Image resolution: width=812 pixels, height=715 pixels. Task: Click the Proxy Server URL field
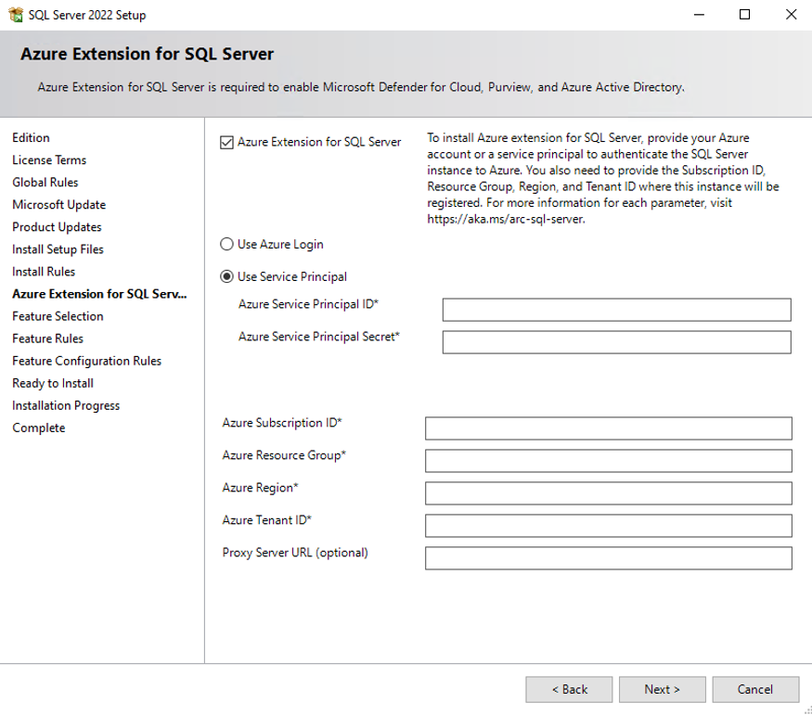pos(609,558)
